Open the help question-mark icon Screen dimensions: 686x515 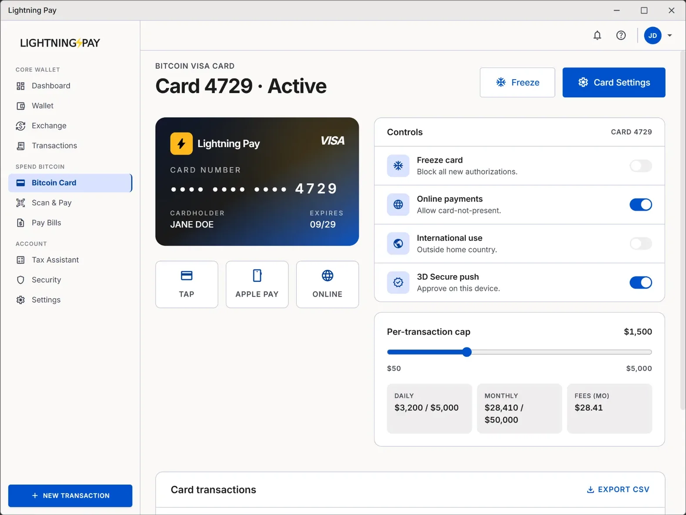[x=621, y=35]
